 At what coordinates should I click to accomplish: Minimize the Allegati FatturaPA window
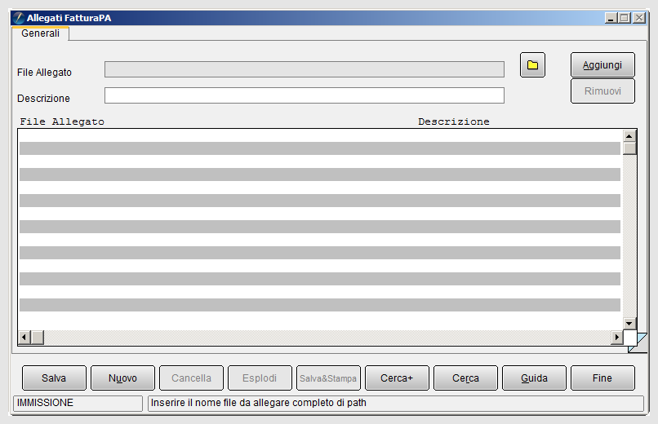pyautogui.click(x=611, y=18)
